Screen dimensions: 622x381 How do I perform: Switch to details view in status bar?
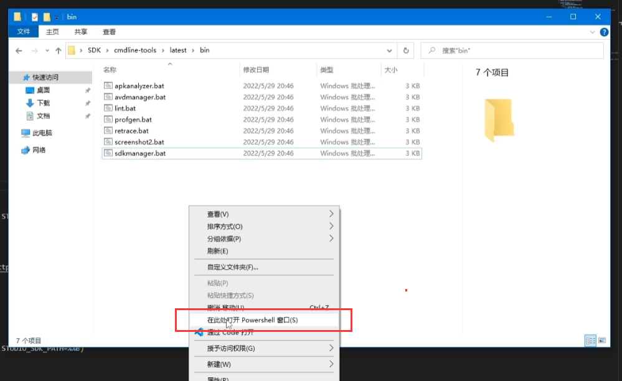coord(590,340)
